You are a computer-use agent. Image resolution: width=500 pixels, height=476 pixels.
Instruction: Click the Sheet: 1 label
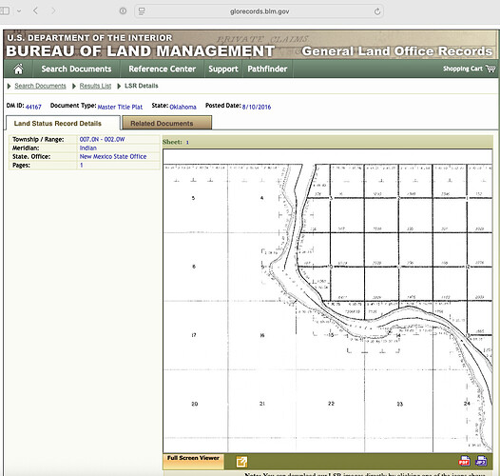coord(176,142)
